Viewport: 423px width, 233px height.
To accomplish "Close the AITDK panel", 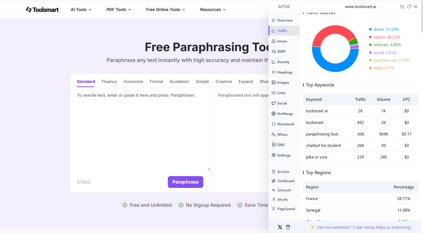I will coord(416,7).
